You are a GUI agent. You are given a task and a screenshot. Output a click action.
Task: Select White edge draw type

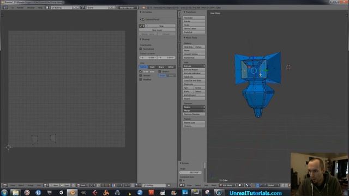pos(171,67)
